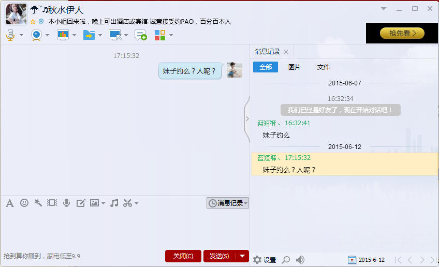The image size is (439, 267).
Task: Expand the presentation demo options arrow
Action: (x=74, y=35)
